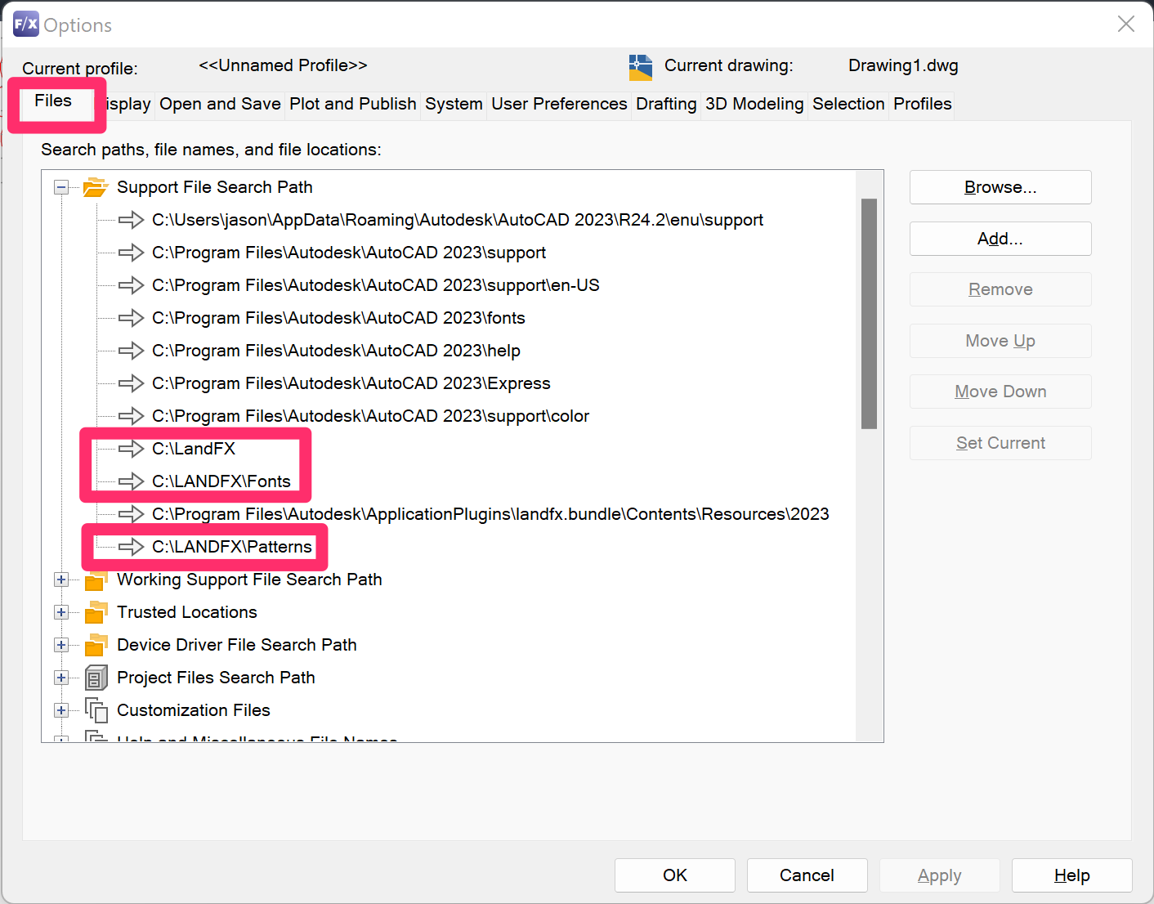Select the AutoCAD 2023\Express path entry

351,383
